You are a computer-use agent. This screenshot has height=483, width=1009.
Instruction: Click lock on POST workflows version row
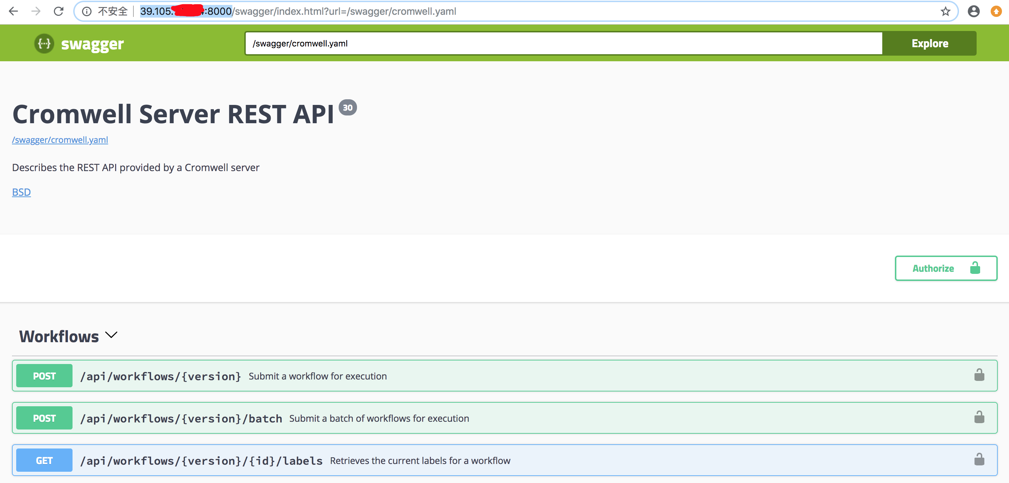(x=979, y=375)
